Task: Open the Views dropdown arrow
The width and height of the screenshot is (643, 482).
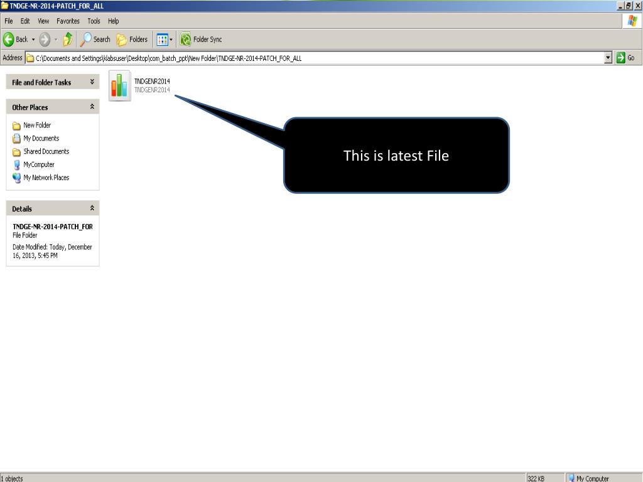Action: click(x=171, y=40)
